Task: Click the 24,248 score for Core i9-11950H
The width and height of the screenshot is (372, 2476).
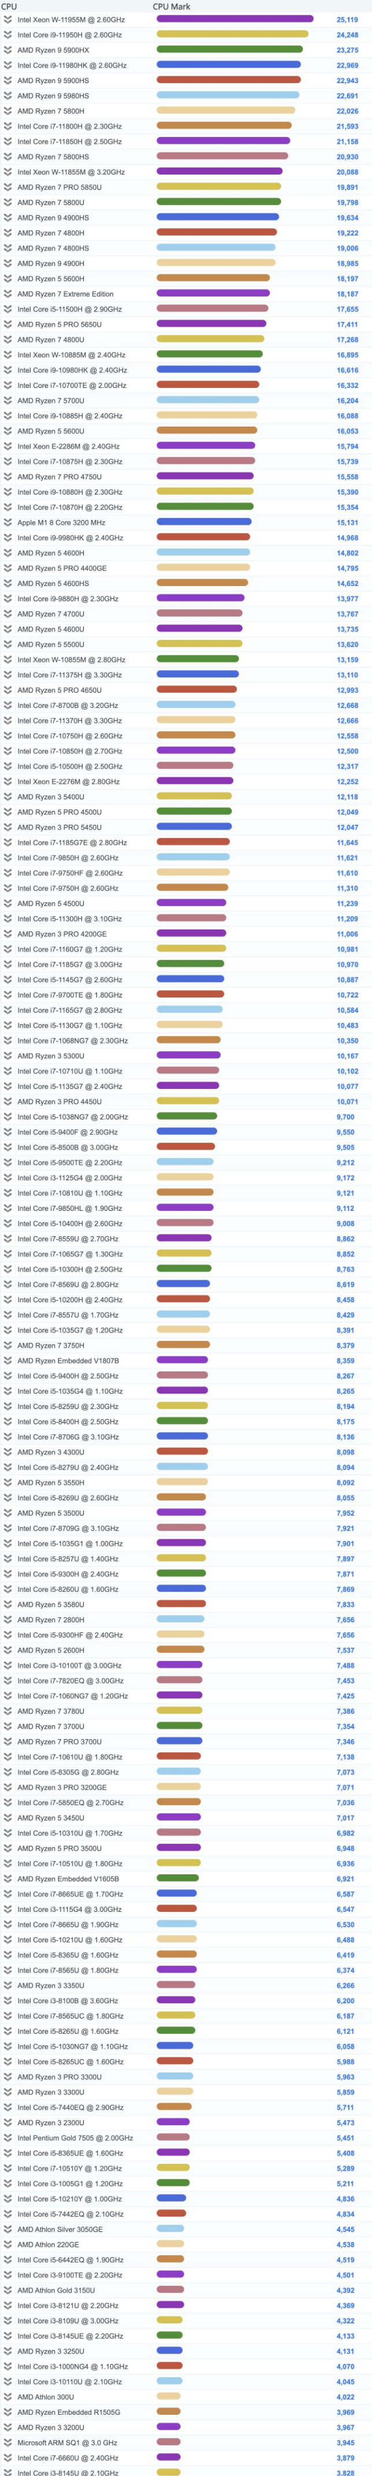Action: point(347,35)
